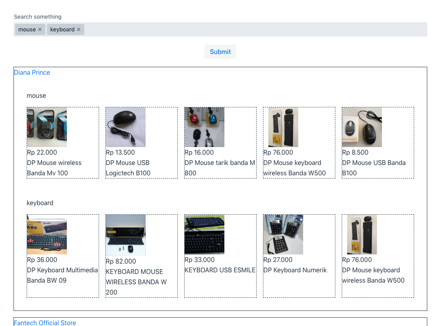Viewport: 440px width, 326px height.
Task: Open Rp 8.500 DP Mouse USB Banda B100 thumbnail
Action: pyautogui.click(x=362, y=127)
